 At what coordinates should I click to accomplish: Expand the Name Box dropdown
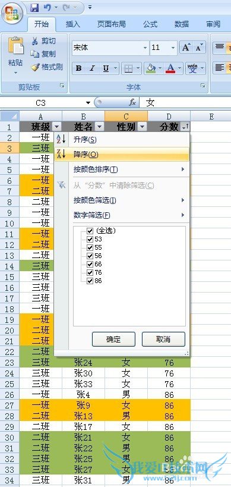pyautogui.click(x=88, y=103)
